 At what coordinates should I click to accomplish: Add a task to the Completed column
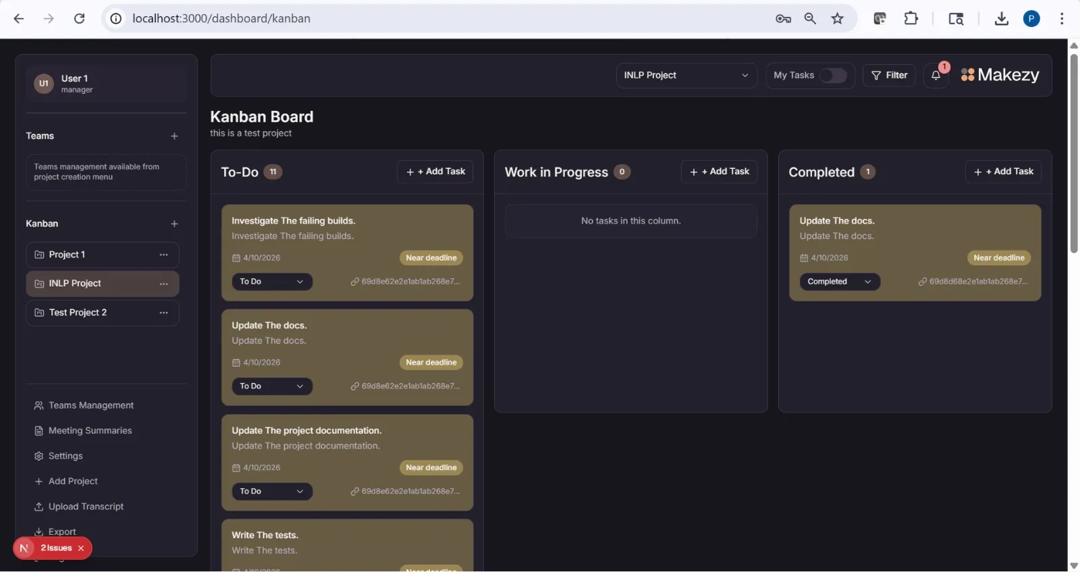[x=1004, y=172]
